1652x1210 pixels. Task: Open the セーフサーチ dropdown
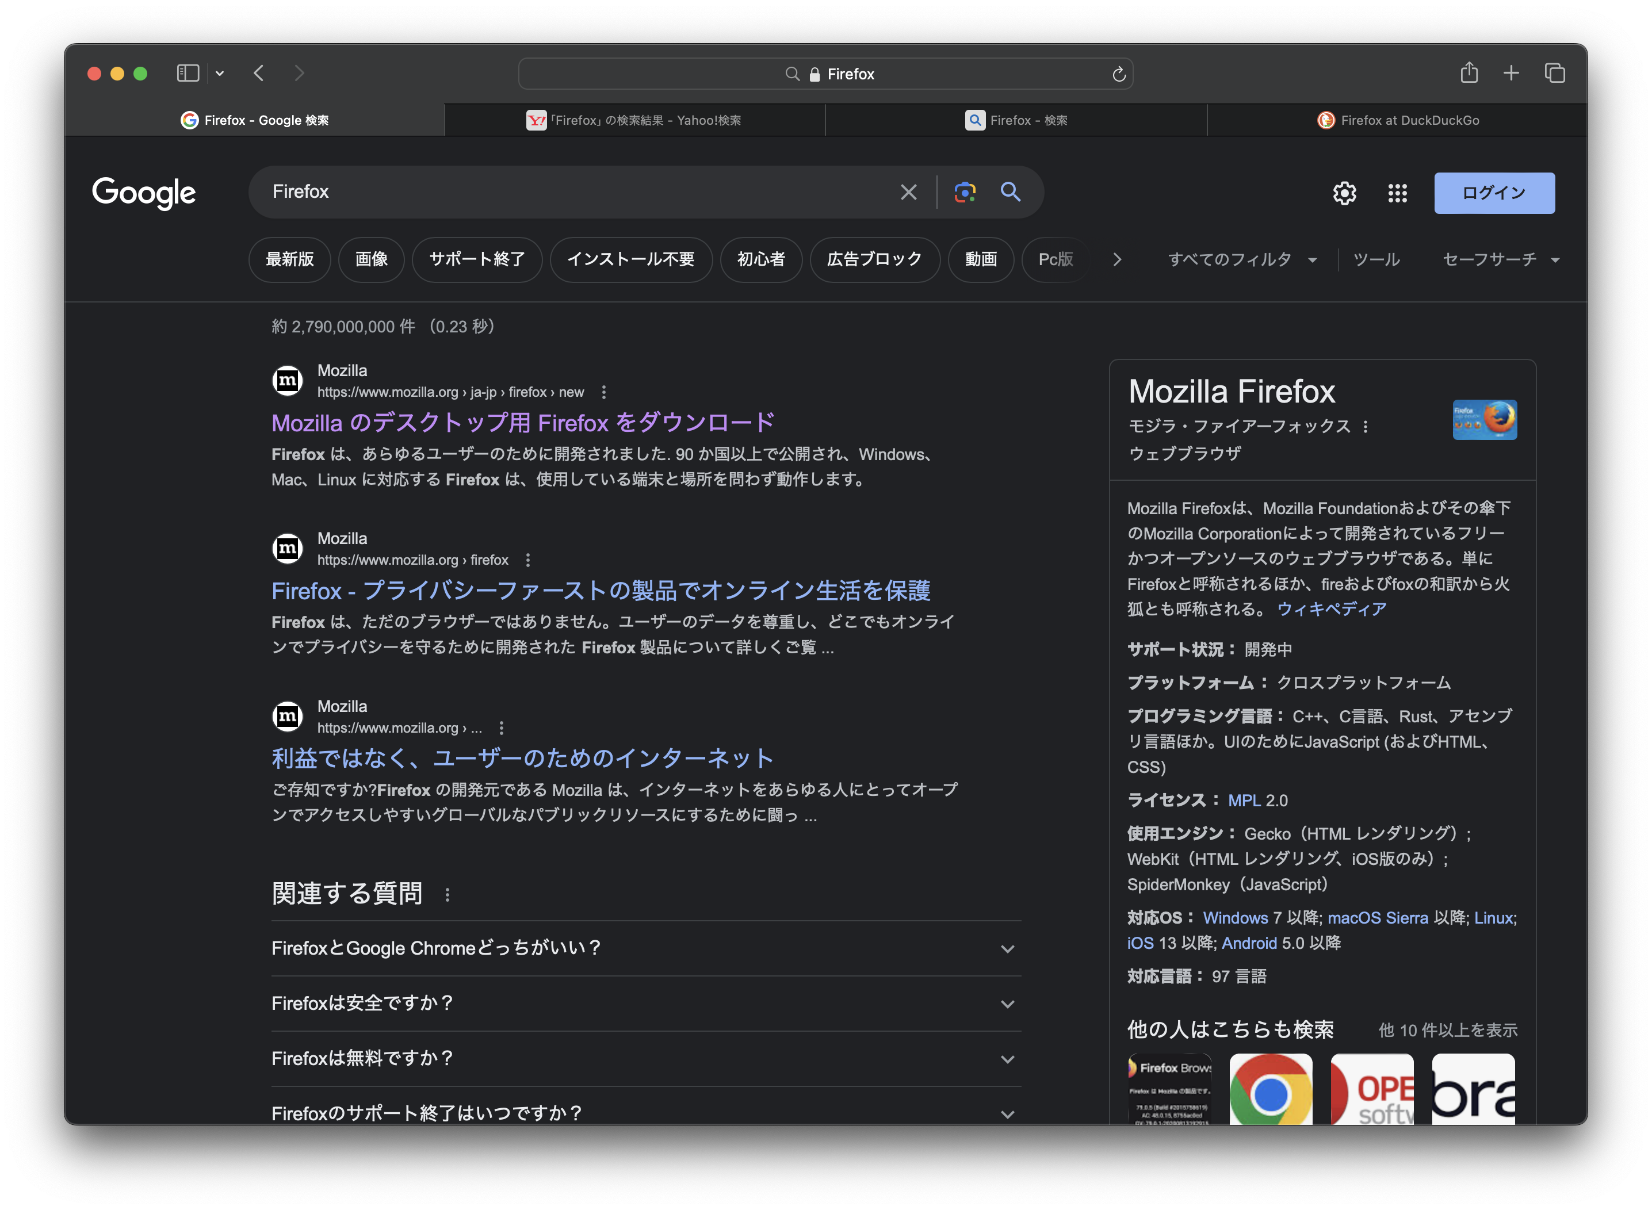(x=1500, y=259)
